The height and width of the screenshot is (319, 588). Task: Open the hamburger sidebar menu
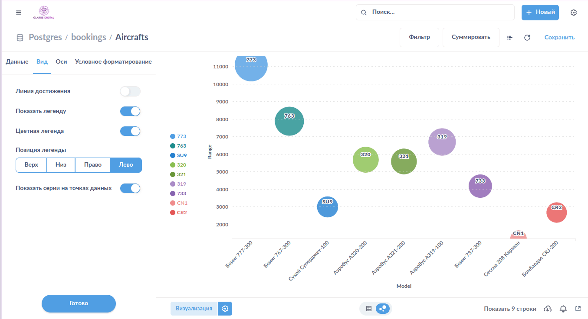click(18, 13)
